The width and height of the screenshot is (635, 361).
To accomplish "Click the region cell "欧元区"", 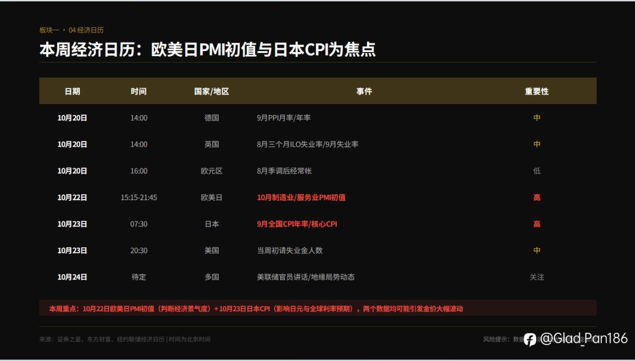I will pos(212,171).
